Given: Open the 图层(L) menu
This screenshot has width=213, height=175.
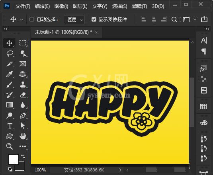Looking at the screenshot, I should coord(80,6).
